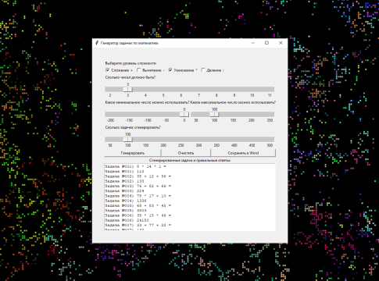This screenshot has width=379, height=281.
Task: Minimize the math task generator window
Action: click(253, 43)
